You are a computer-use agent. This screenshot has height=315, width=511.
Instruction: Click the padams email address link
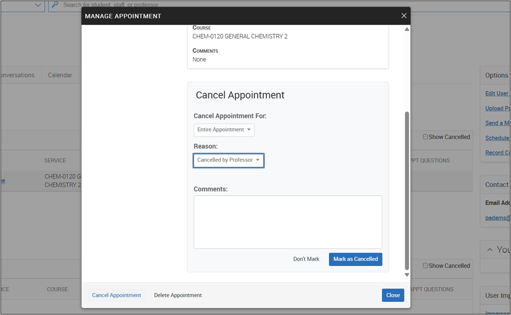tap(497, 218)
